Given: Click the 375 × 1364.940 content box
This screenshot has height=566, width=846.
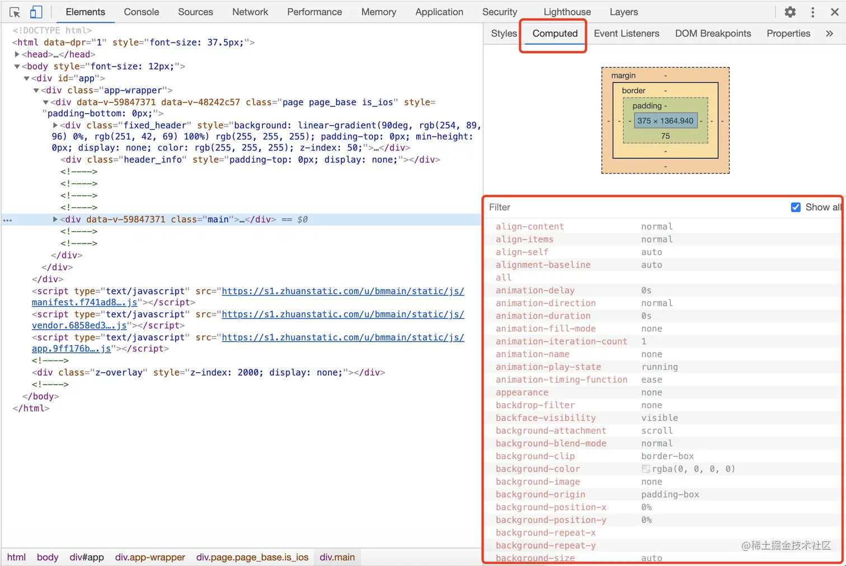Looking at the screenshot, I should (665, 121).
